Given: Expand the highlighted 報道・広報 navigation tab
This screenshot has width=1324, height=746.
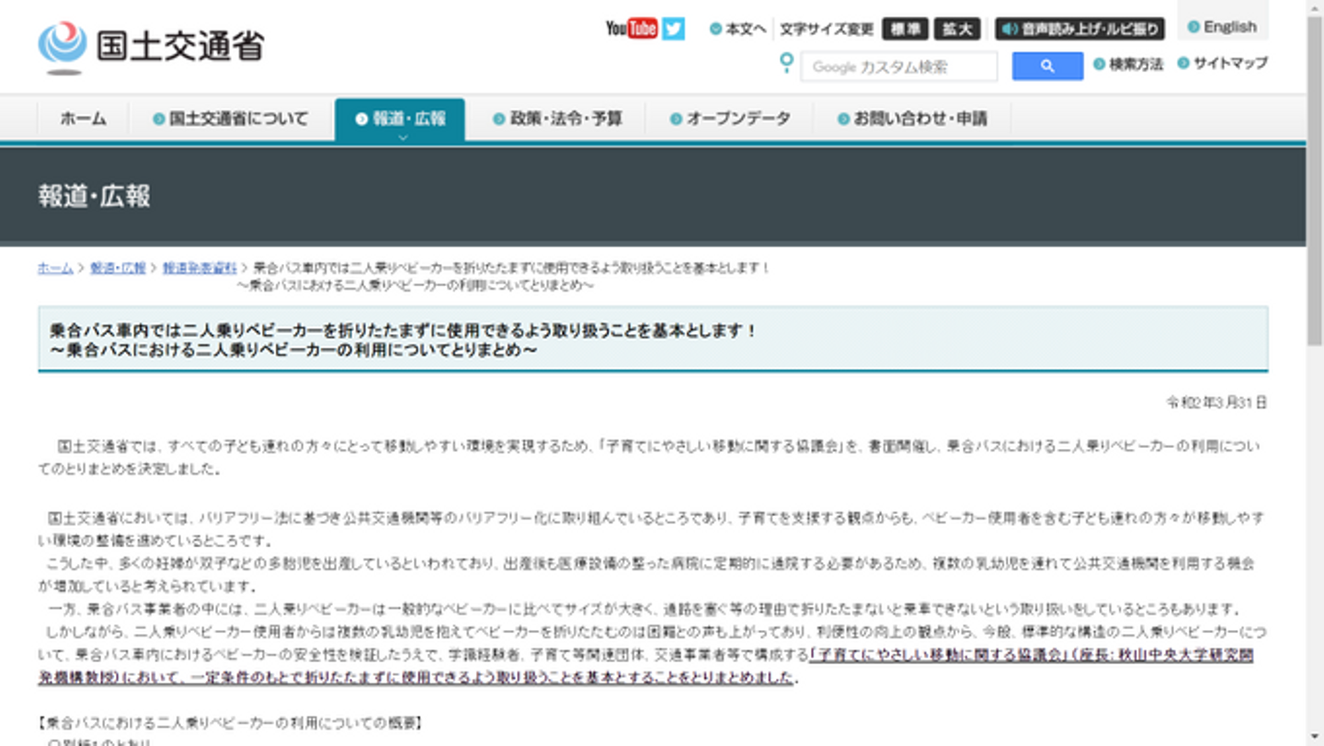Looking at the screenshot, I should click(x=400, y=120).
